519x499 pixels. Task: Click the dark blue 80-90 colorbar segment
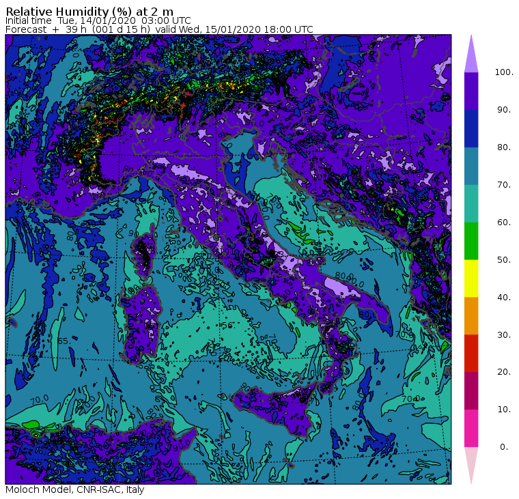471,128
